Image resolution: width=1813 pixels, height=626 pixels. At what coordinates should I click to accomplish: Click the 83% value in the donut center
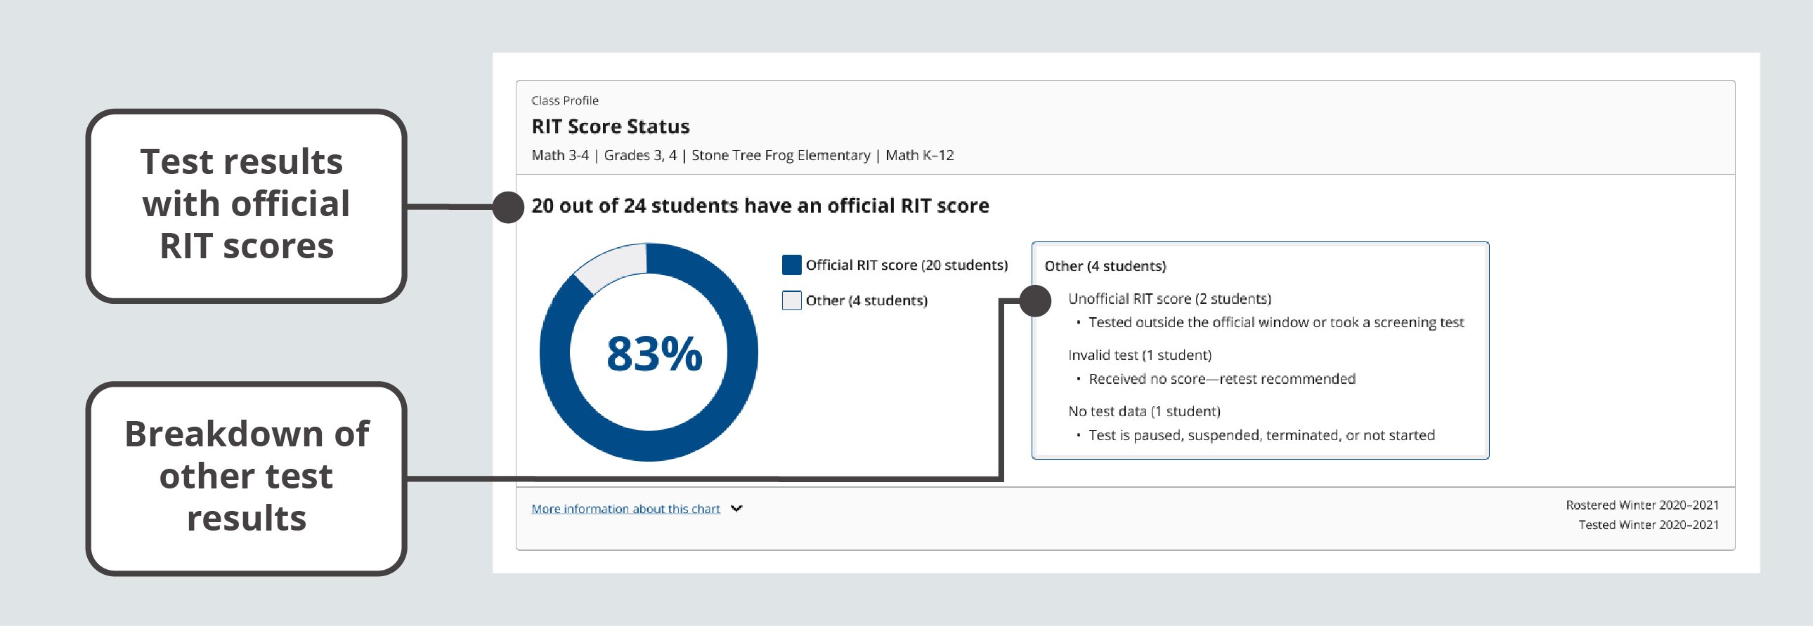(654, 354)
